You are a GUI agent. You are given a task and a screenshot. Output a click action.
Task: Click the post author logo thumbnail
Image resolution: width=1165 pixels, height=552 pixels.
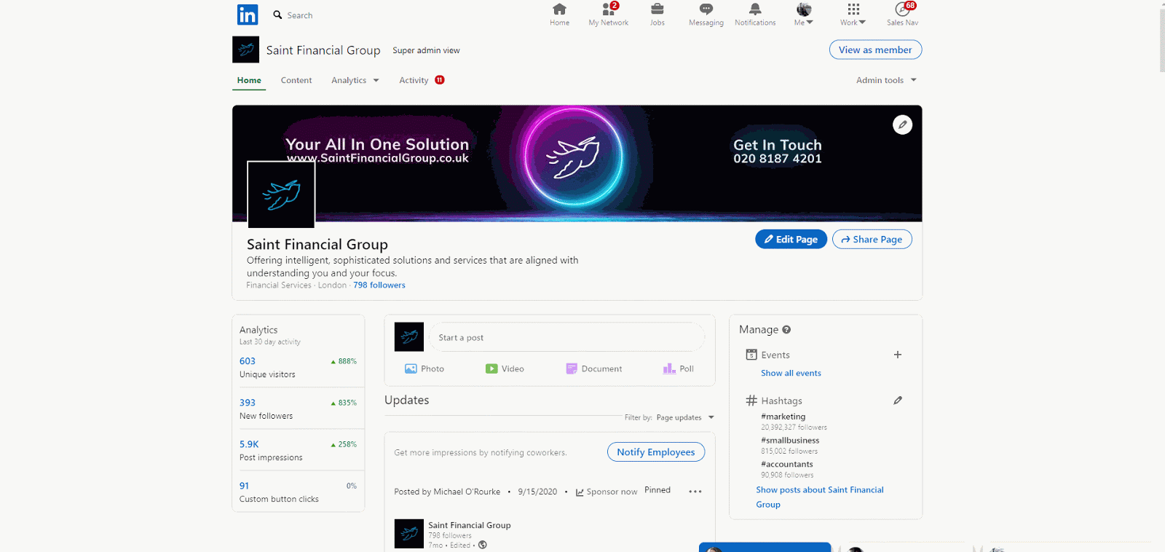(409, 534)
